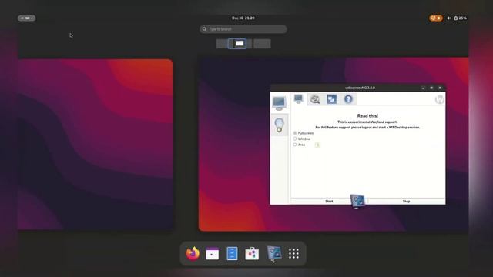Image resolution: width=493 pixels, height=277 pixels.
Task: Close the vokoscreenNG window
Action: (440, 88)
